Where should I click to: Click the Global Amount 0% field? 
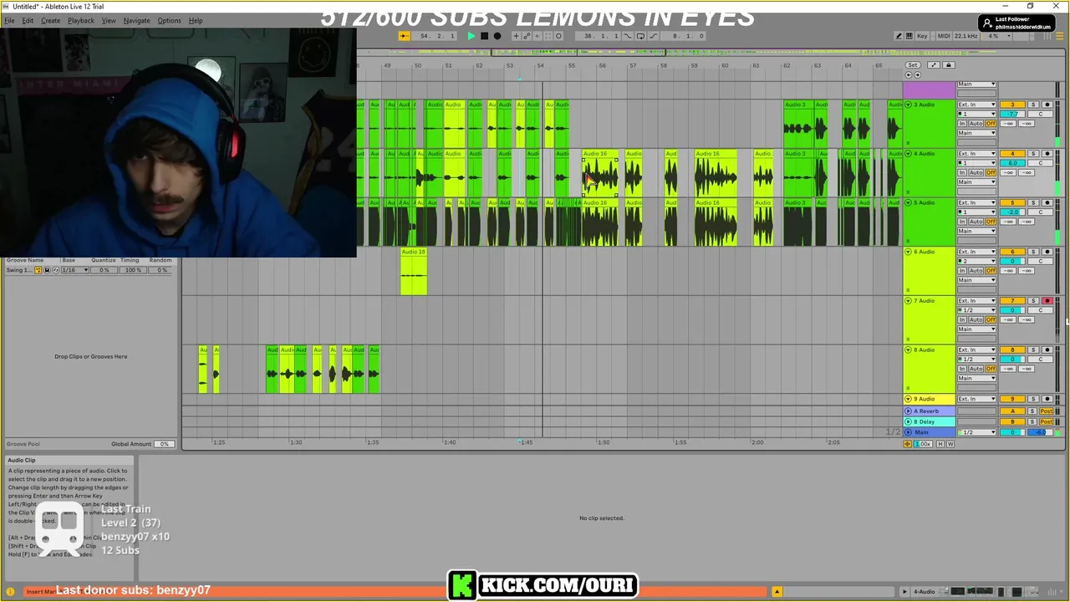[x=164, y=444]
